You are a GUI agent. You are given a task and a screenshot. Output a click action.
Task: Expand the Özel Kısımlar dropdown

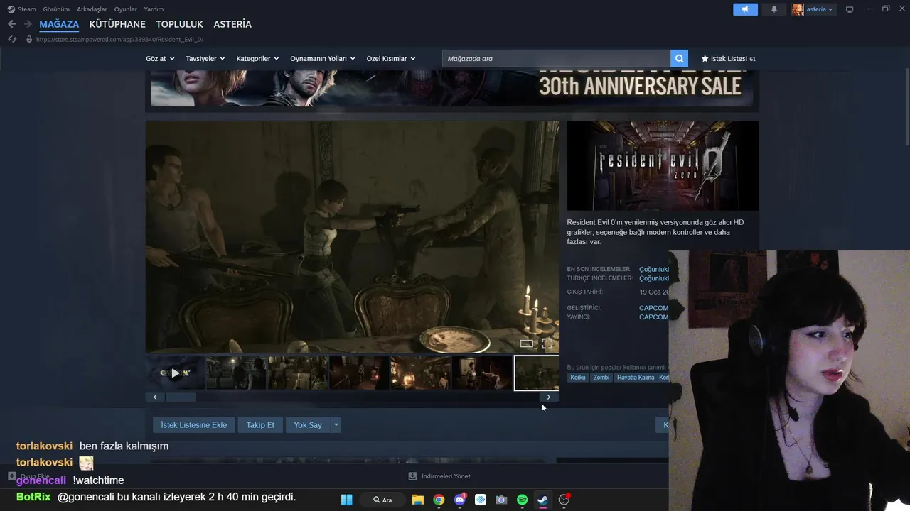[x=391, y=59]
